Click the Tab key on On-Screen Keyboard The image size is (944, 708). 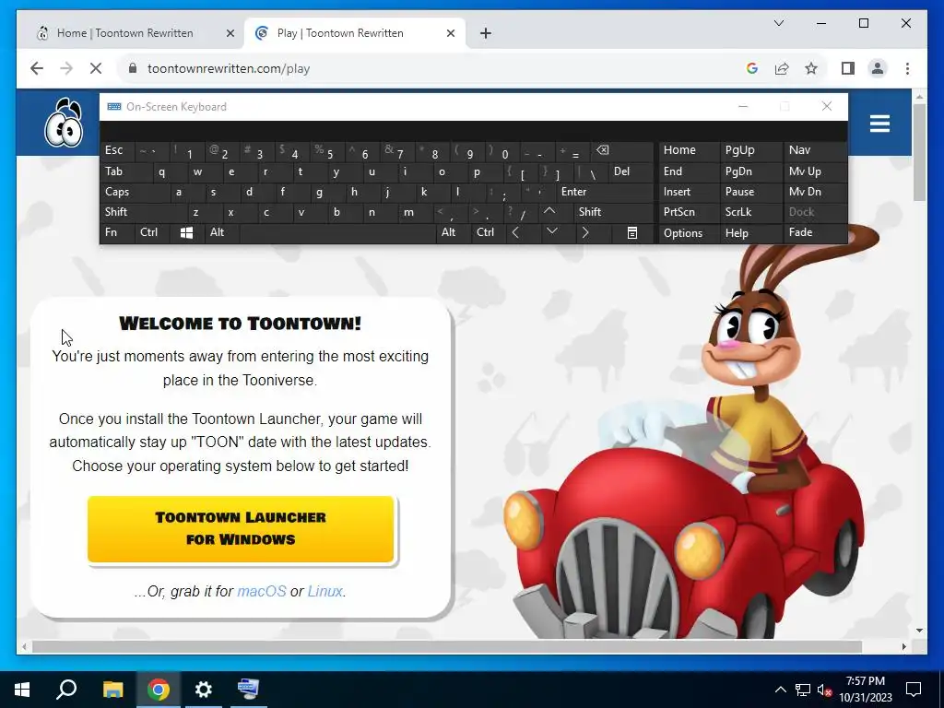click(125, 171)
